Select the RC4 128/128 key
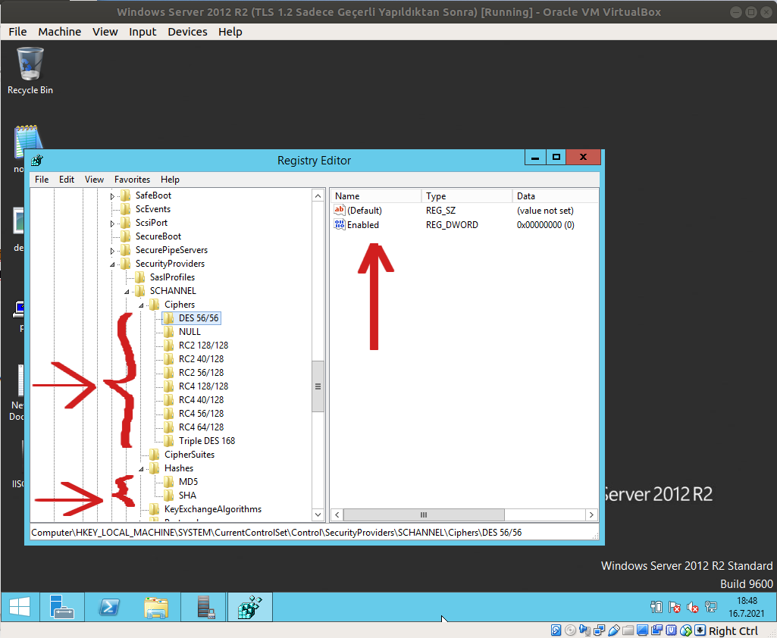Image resolution: width=777 pixels, height=638 pixels. click(x=203, y=386)
